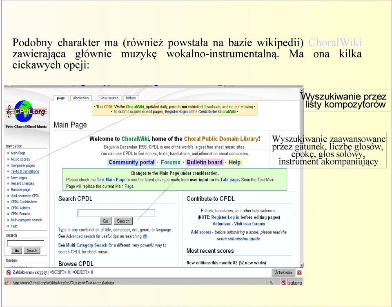This screenshot has width=392, height=307.
Task: Click the sidebar 'Go' button
Action: [17, 250]
